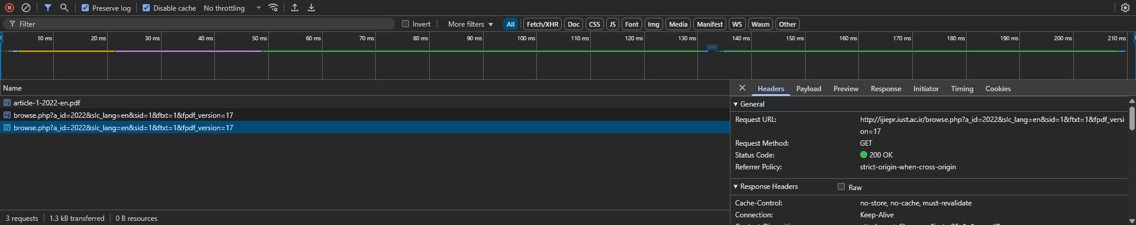Screen dimensions: 1136x225
Task: Open the network search icon
Action: (x=64, y=8)
